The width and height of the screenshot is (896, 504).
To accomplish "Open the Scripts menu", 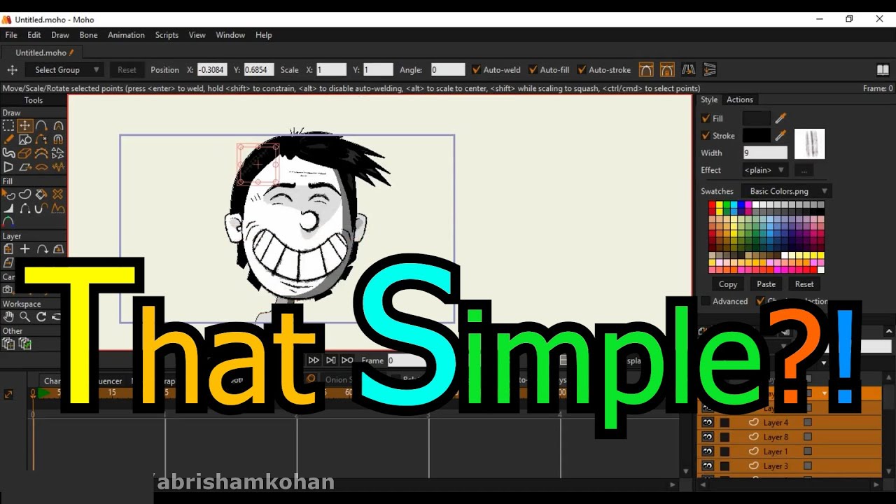I will coord(167,35).
